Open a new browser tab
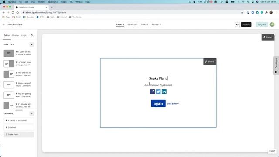Image resolution: width=279 pixels, height=157 pixels. pyautogui.click(x=52, y=7)
